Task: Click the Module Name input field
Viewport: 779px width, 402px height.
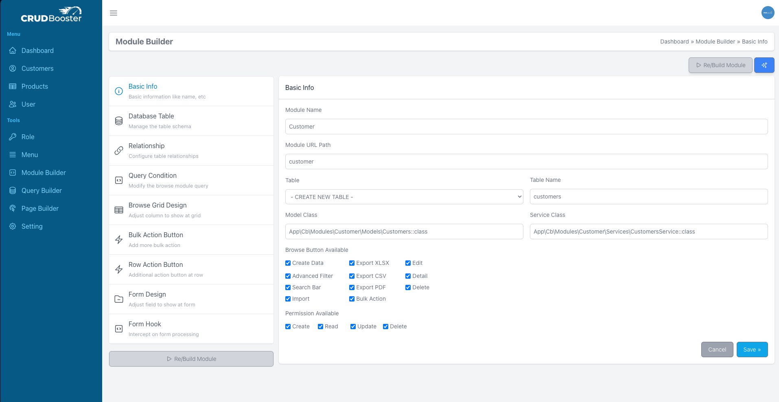Action: point(527,127)
